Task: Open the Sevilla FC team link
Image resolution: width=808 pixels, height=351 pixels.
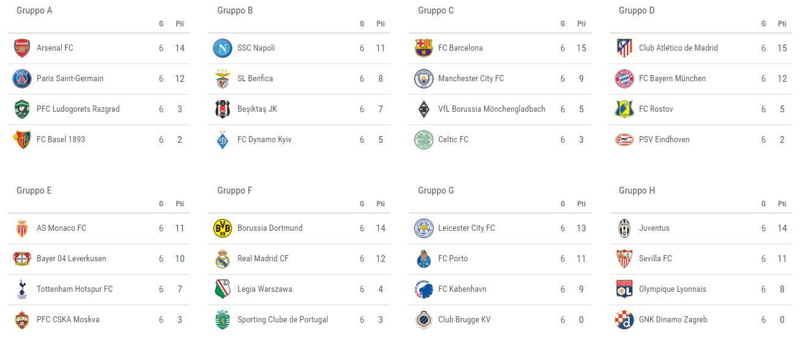Action: (655, 259)
